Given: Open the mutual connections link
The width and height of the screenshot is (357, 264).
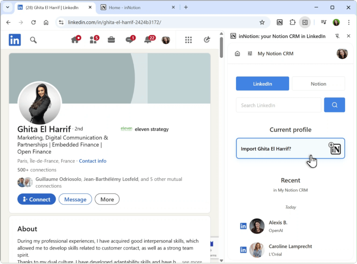Looking at the screenshot, I should click(109, 182).
